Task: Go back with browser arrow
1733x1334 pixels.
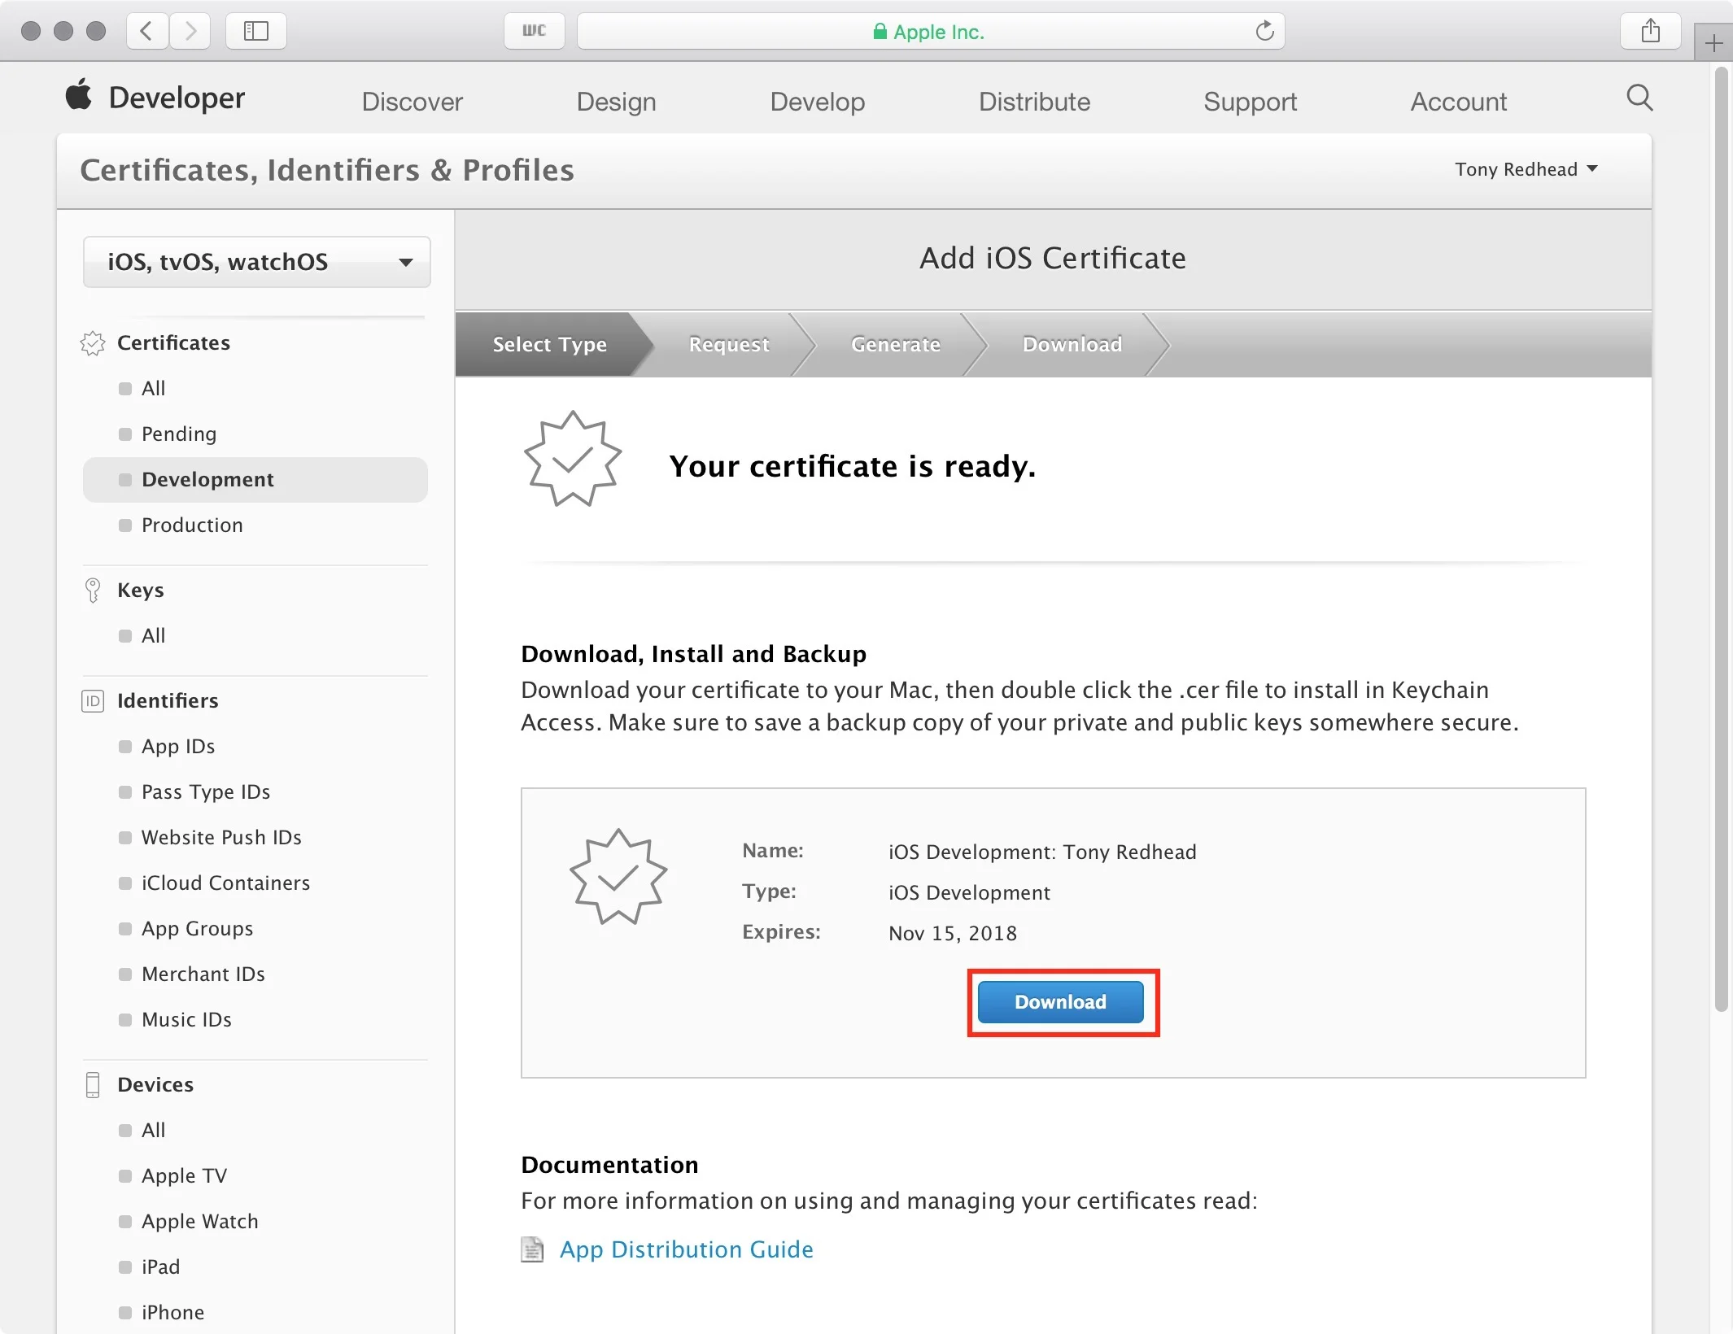Action: pos(147,32)
